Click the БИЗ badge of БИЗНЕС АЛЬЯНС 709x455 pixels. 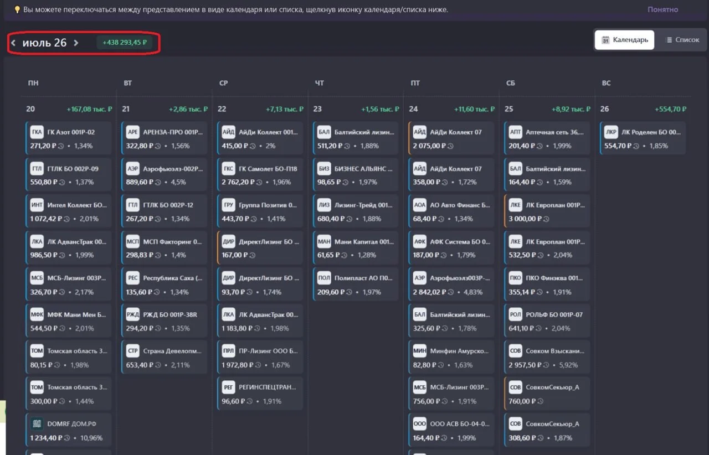(325, 169)
